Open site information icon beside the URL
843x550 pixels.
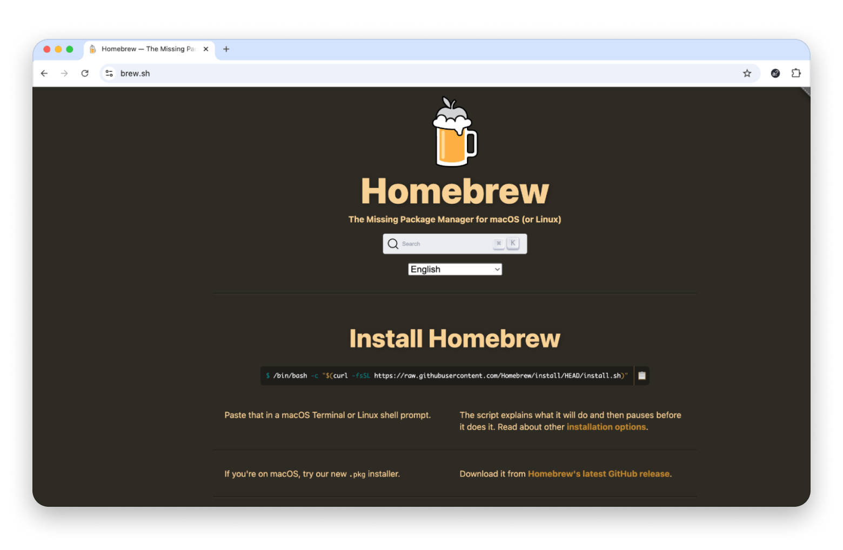109,73
